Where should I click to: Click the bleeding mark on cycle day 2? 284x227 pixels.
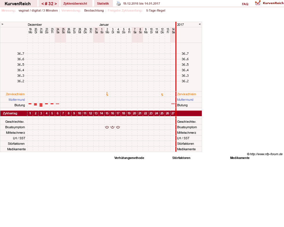tap(36, 104)
